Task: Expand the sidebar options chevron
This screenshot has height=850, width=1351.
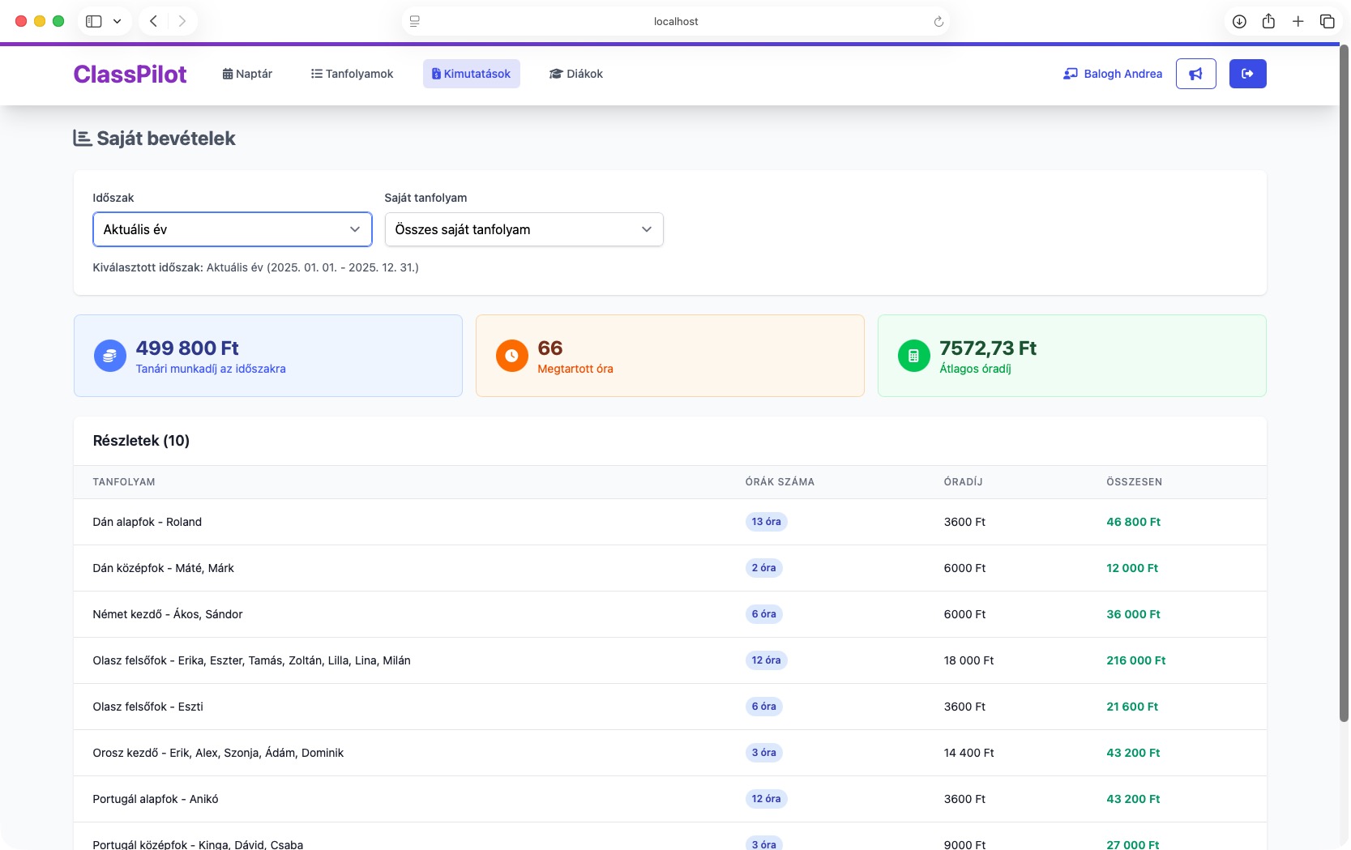Action: [117, 22]
